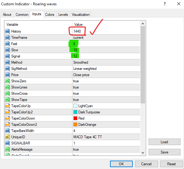
Task: Select the boolean icon next to ShowCross
Action: [x=7, y=94]
